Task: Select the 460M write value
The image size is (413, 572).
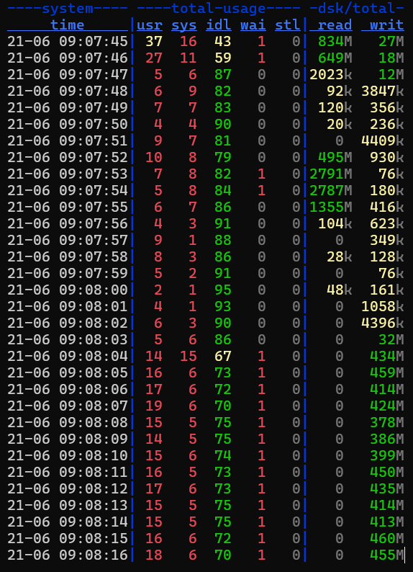Action: [387, 538]
